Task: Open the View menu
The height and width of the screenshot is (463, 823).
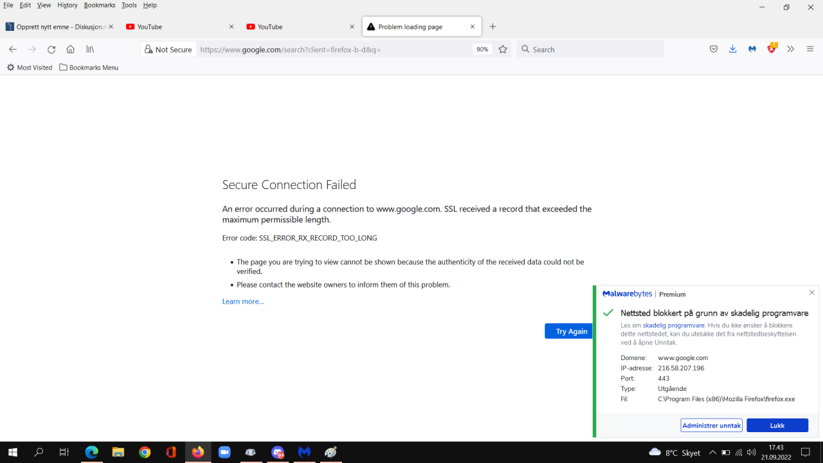Action: [x=44, y=5]
